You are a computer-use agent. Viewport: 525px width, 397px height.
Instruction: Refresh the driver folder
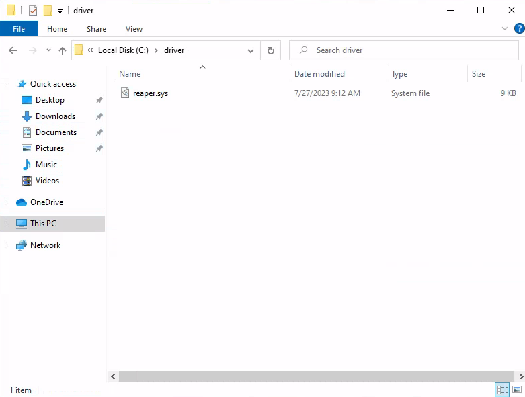click(x=270, y=50)
